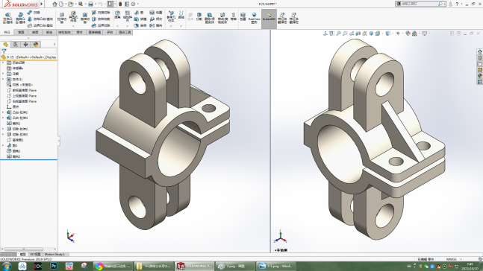Click the Delete/Keep Body tool
This screenshot has width=483, height=271.
(210, 18)
